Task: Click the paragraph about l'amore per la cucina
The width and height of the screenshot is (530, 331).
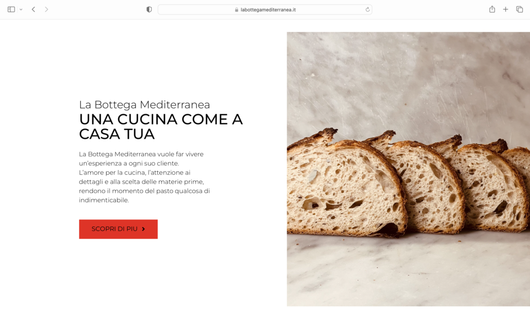Action: point(144,177)
